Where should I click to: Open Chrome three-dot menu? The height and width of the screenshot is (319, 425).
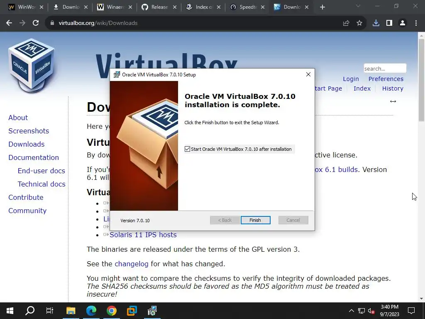pyautogui.click(x=416, y=23)
